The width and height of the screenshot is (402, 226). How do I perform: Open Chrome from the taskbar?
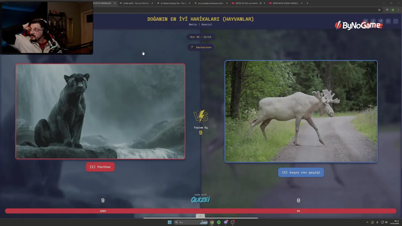click(x=212, y=222)
